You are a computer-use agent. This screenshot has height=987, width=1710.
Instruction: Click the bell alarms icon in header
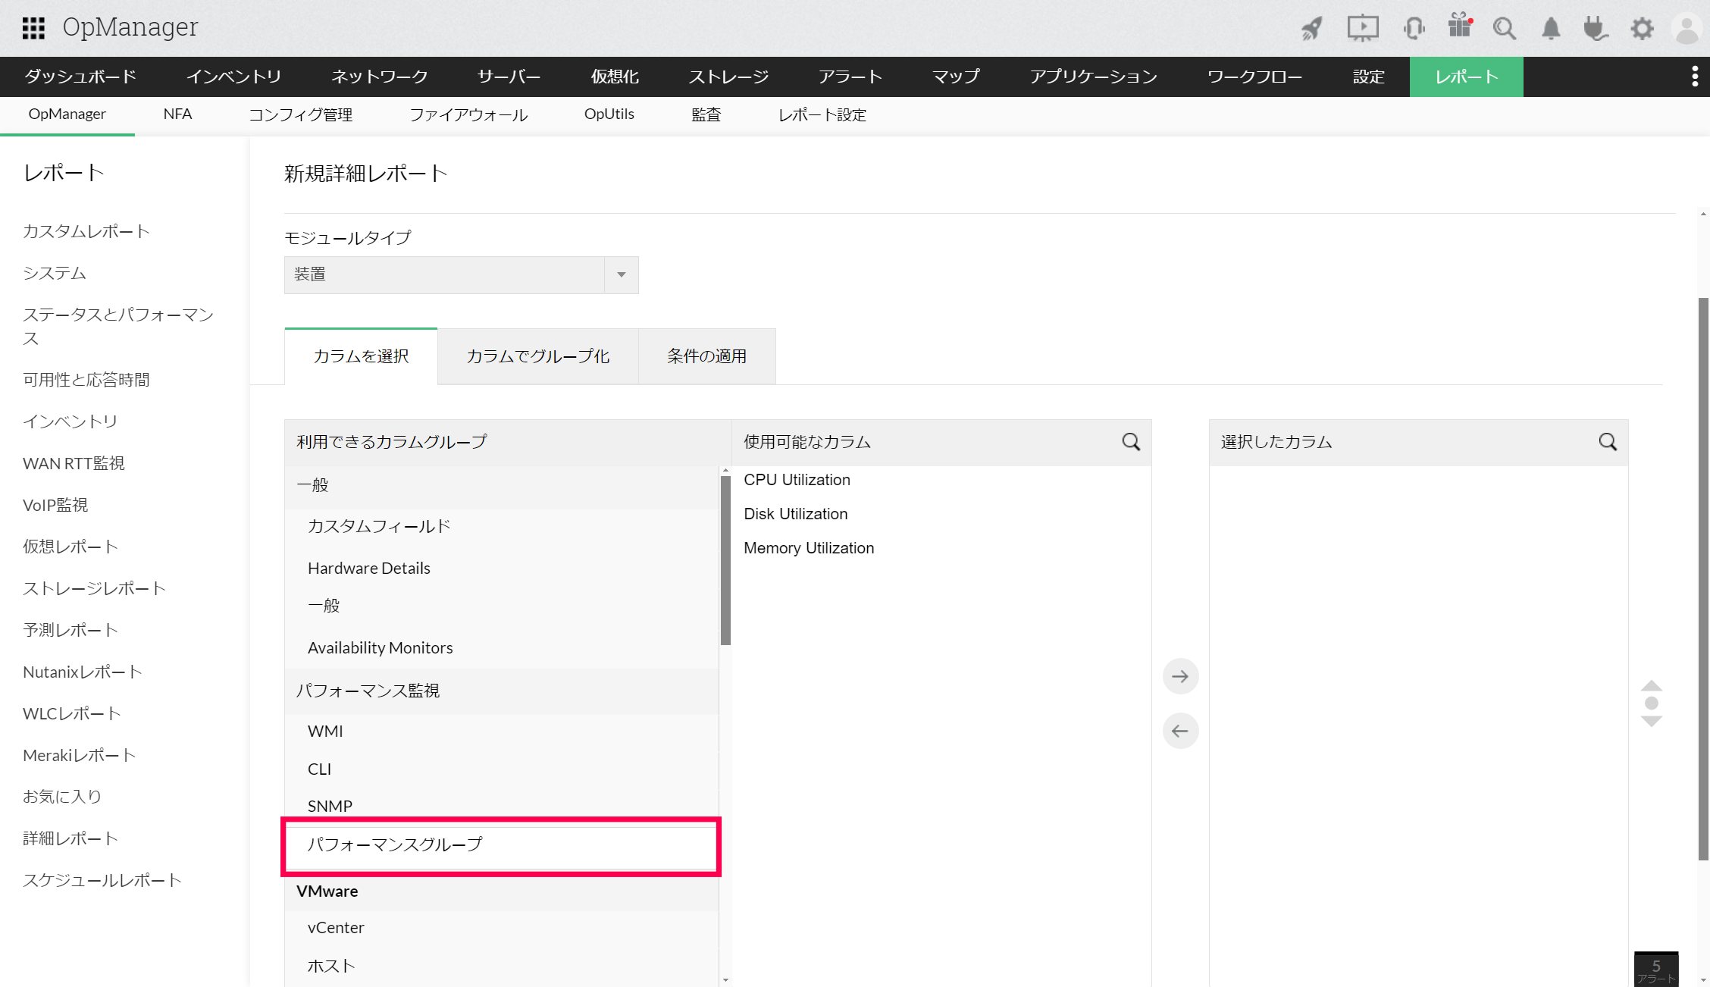tap(1551, 29)
